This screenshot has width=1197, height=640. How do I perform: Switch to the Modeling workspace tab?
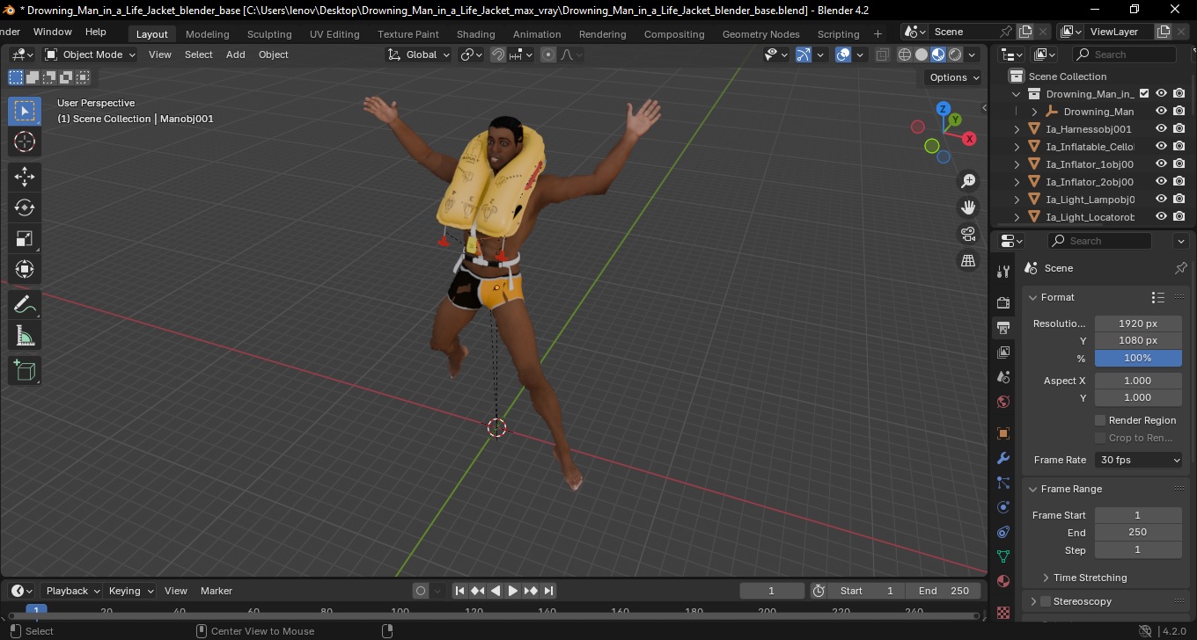pyautogui.click(x=208, y=34)
